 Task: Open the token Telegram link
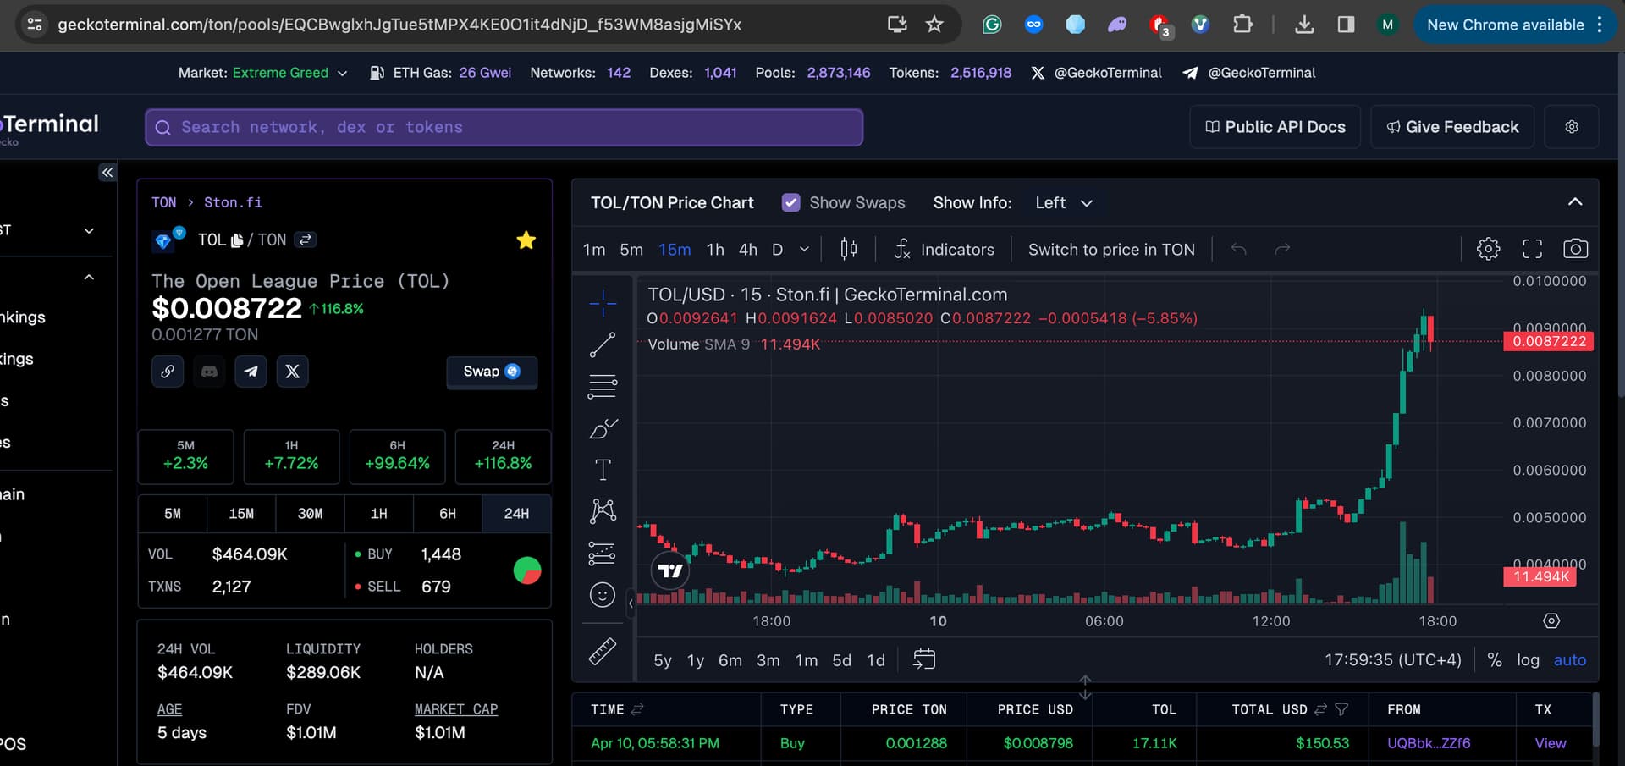click(251, 372)
